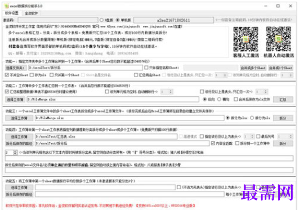The image size is (304, 210).
Task: Select the 拆分为xls radio button
Action: (x=252, y=118)
